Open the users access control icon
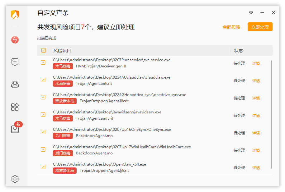 (15, 84)
